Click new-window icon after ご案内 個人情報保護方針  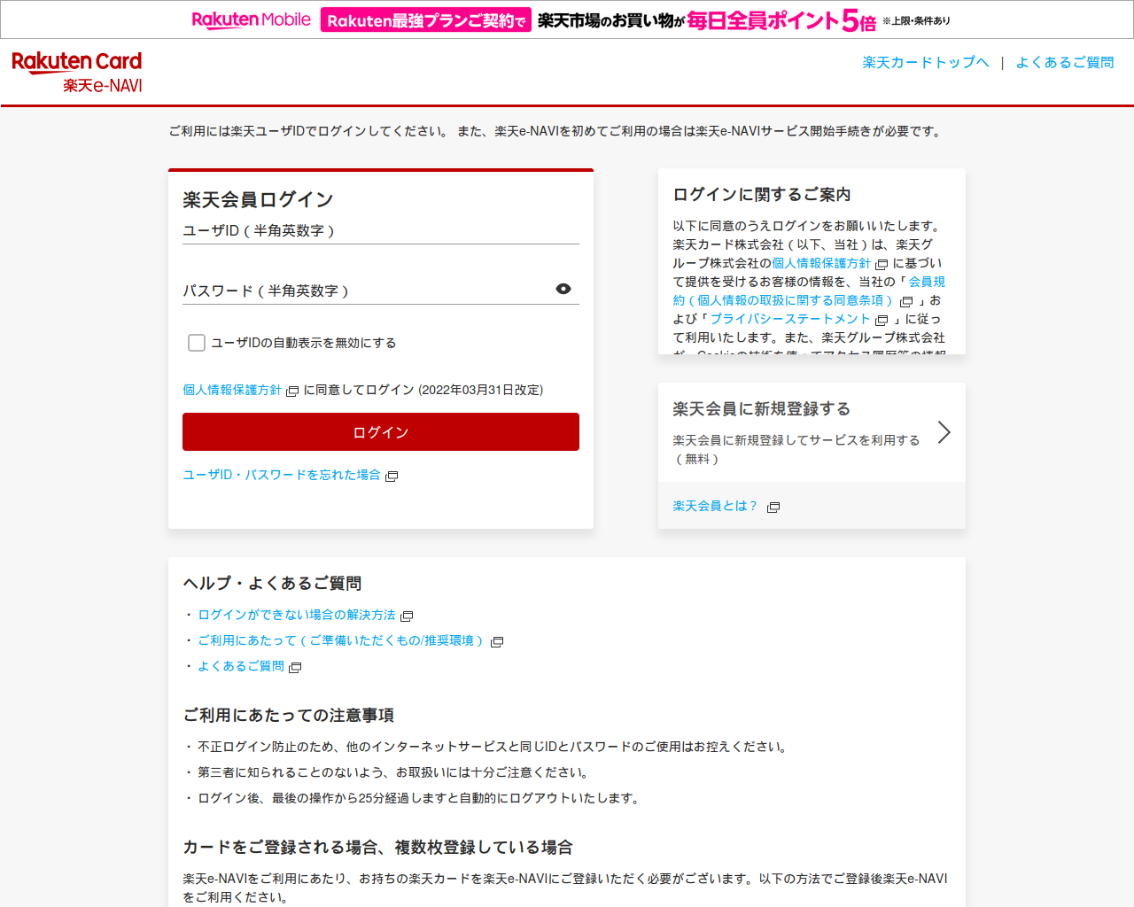coord(882,264)
